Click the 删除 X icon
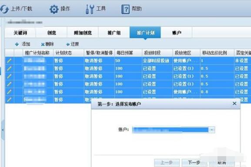The width and height of the screenshot is (251, 167). point(43,44)
